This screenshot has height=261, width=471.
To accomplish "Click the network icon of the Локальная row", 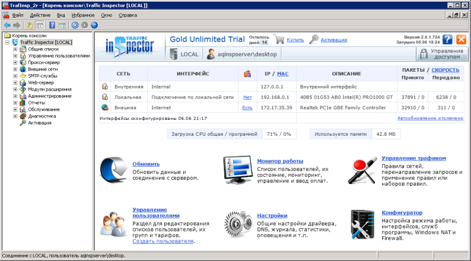I will (105, 97).
